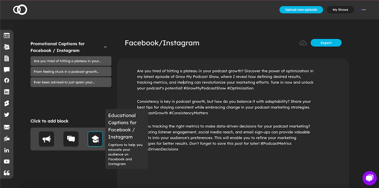Select the Twitter bird icon in sidebar
The height and width of the screenshot is (188, 379).
coord(7,115)
